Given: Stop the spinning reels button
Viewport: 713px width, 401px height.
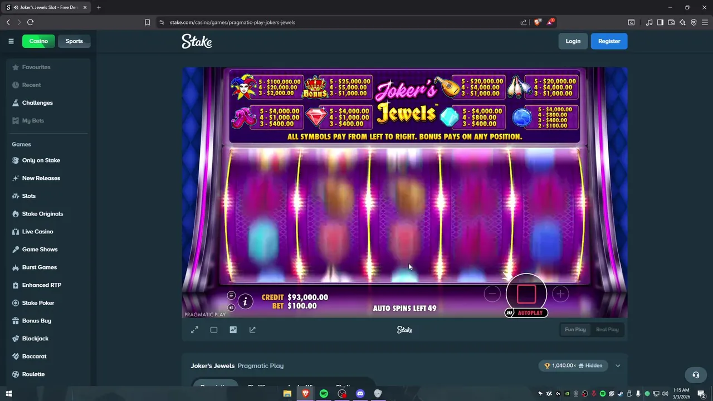Looking at the screenshot, I should [x=526, y=294].
